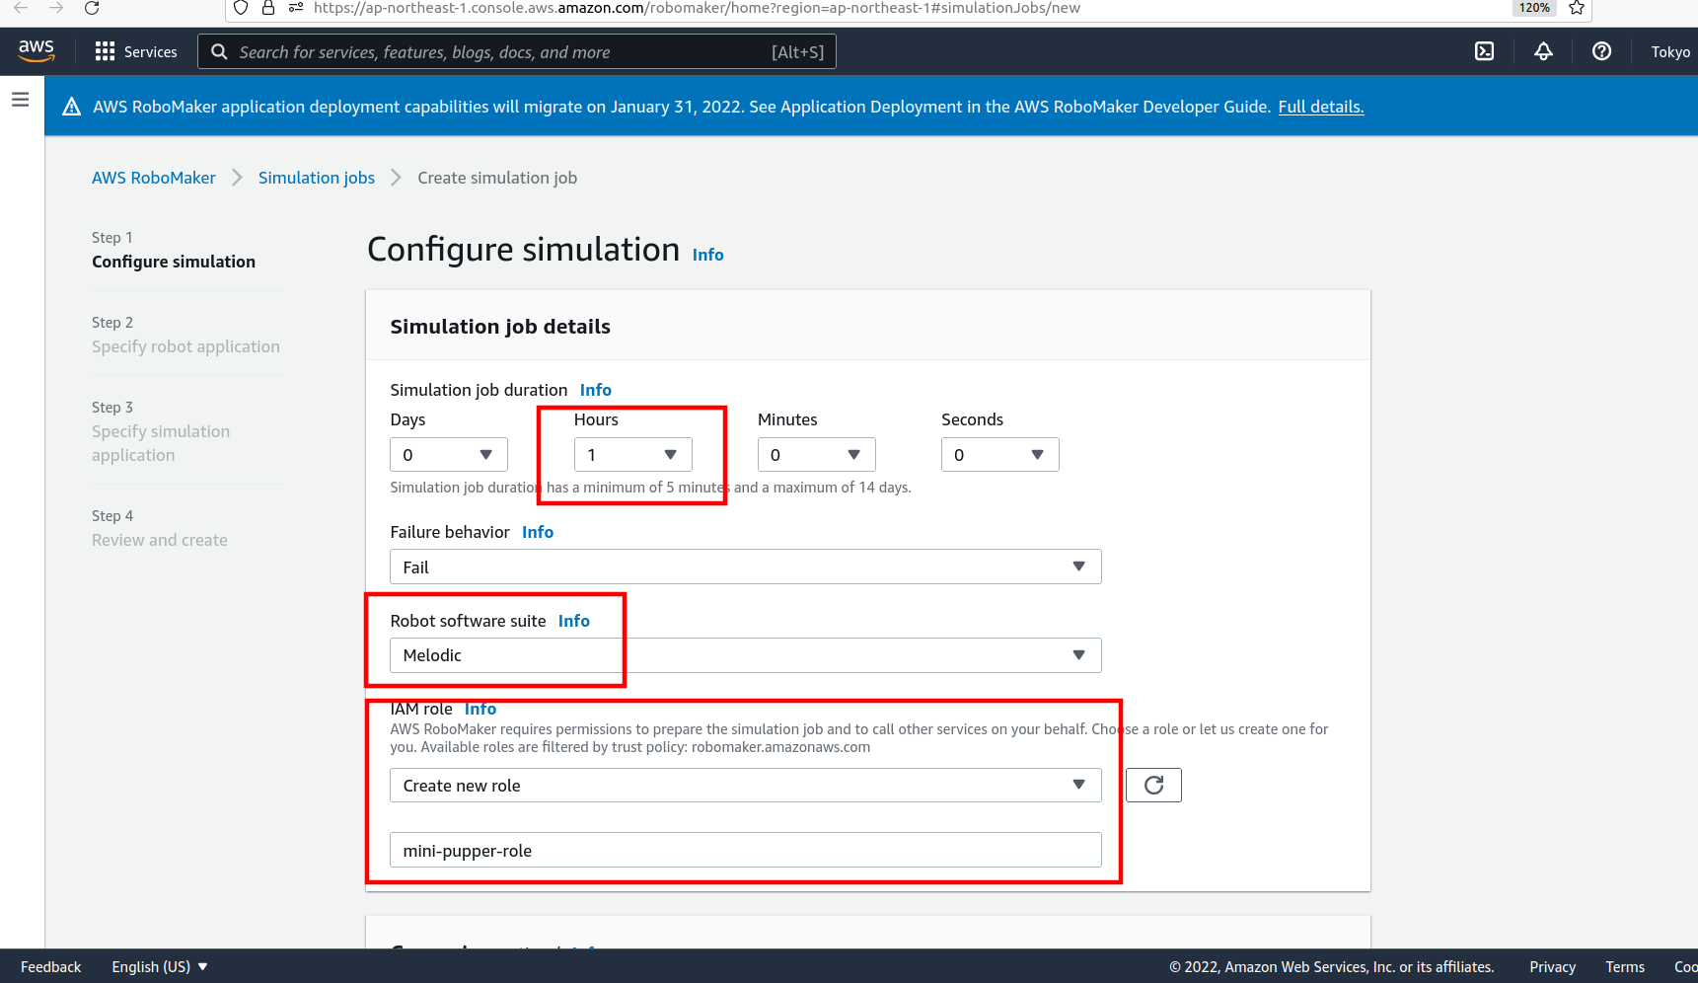The height and width of the screenshot is (983, 1698).
Task: Open the Hours duration dropdown
Action: tap(632, 455)
